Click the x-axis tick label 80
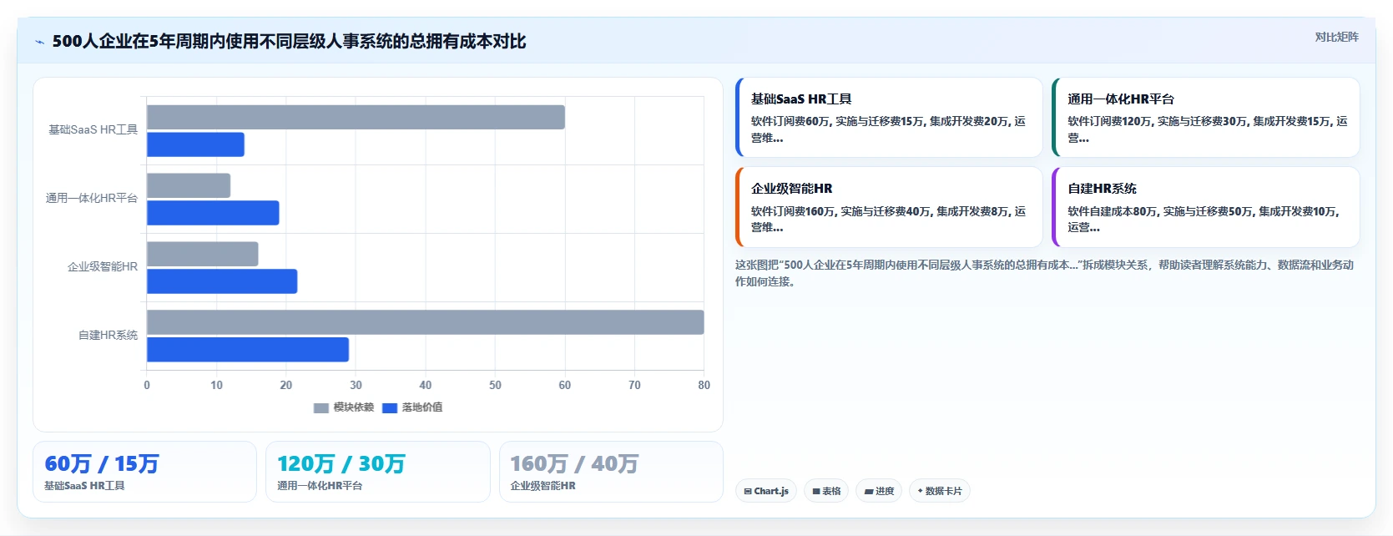The image size is (1393, 536). tap(704, 385)
